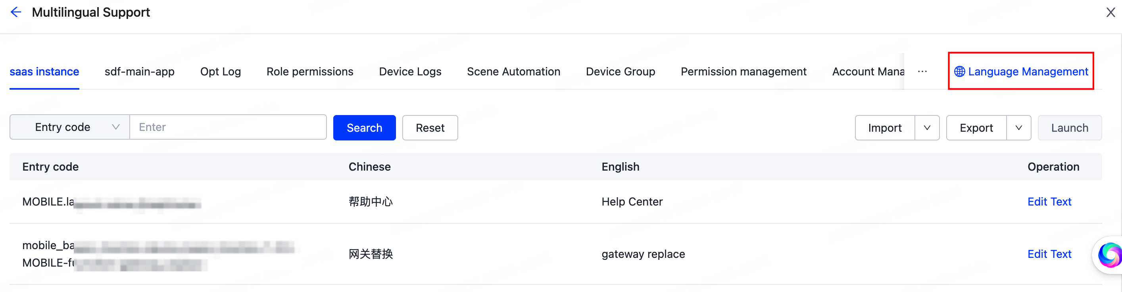Screen dimensions: 1122x292
Task: Click the Operation column header
Action: coord(1053,167)
